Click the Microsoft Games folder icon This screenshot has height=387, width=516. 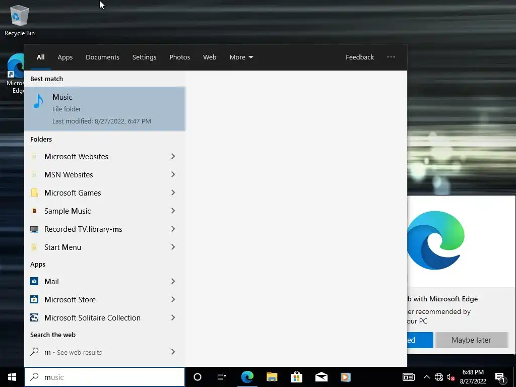[34, 192]
